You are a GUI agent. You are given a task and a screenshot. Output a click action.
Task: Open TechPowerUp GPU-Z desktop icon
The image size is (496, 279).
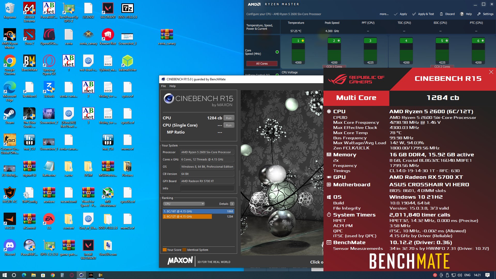(x=69, y=12)
